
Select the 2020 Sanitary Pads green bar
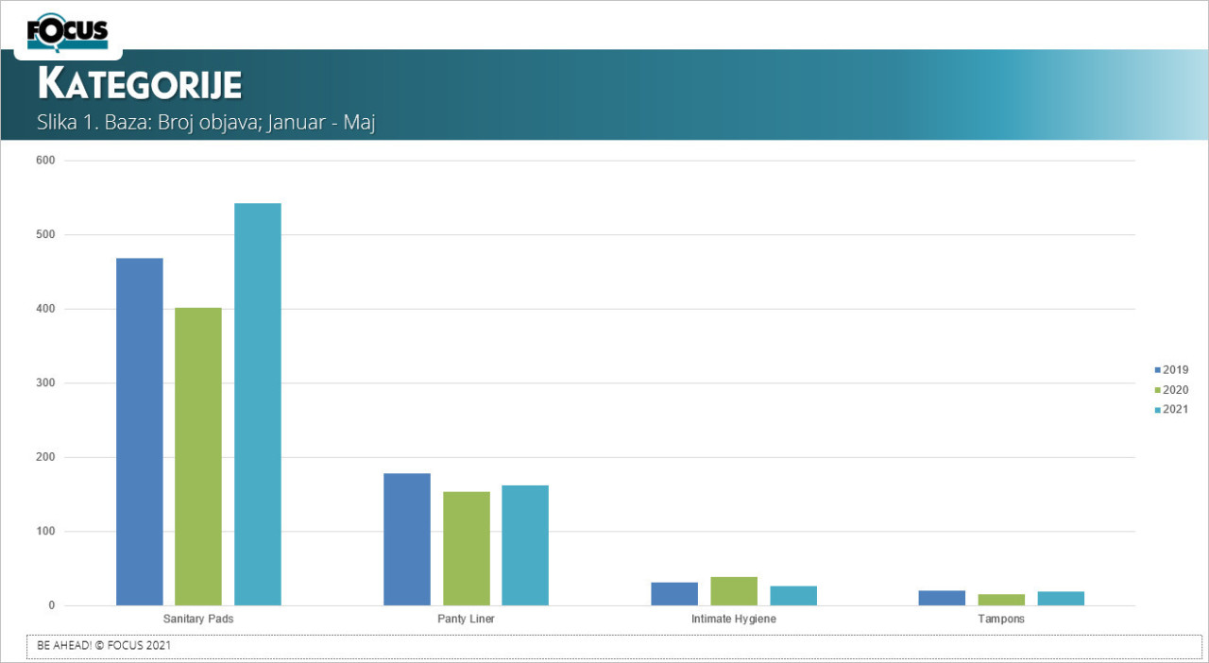tap(198, 456)
